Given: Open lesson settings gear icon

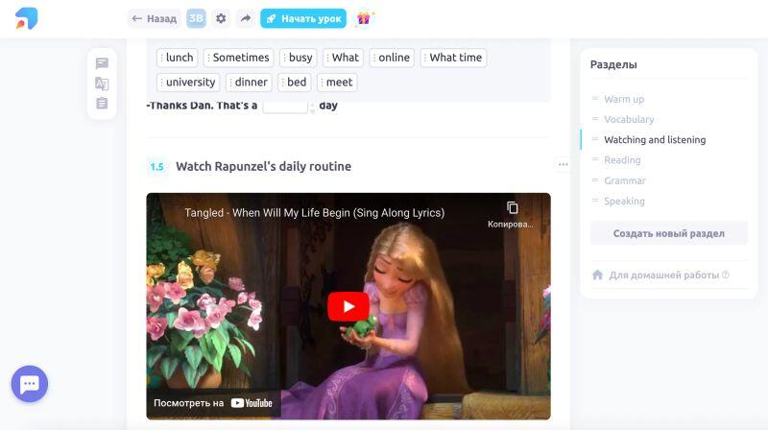Looking at the screenshot, I should coord(221,18).
